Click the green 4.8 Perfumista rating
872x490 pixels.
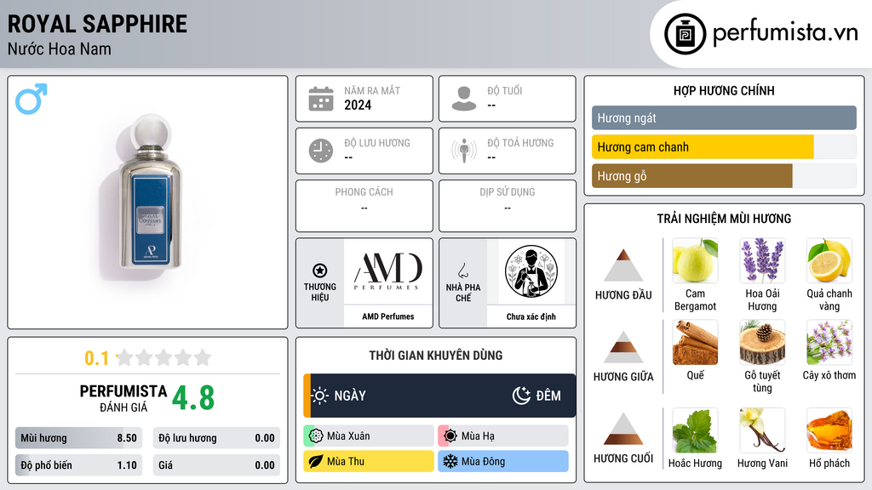point(193,398)
